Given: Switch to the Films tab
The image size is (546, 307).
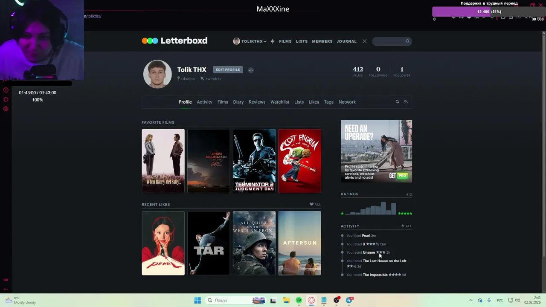Looking at the screenshot, I should tap(223, 102).
